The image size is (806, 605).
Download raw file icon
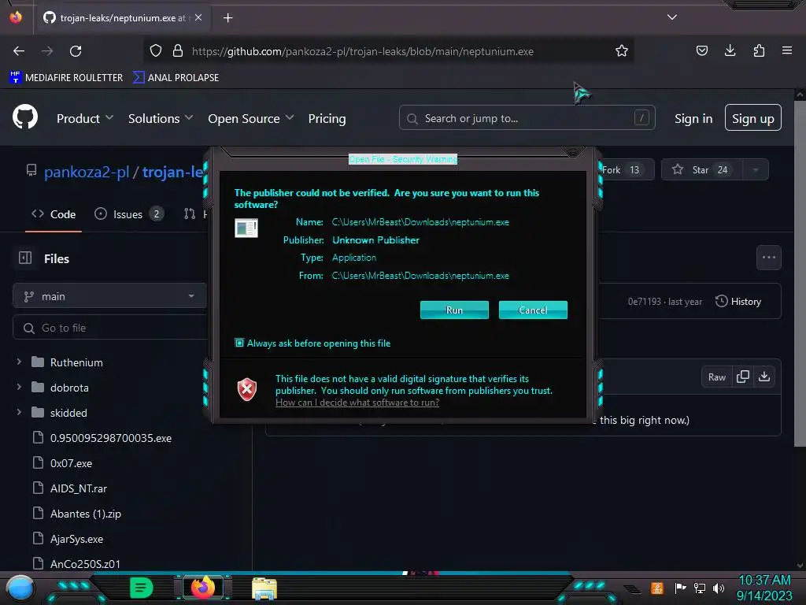pos(764,377)
